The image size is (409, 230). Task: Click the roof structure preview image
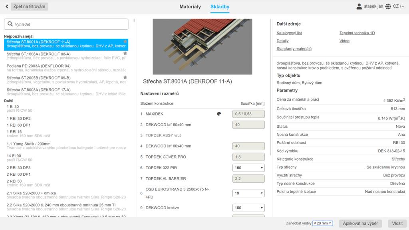pyautogui.click(x=203, y=46)
